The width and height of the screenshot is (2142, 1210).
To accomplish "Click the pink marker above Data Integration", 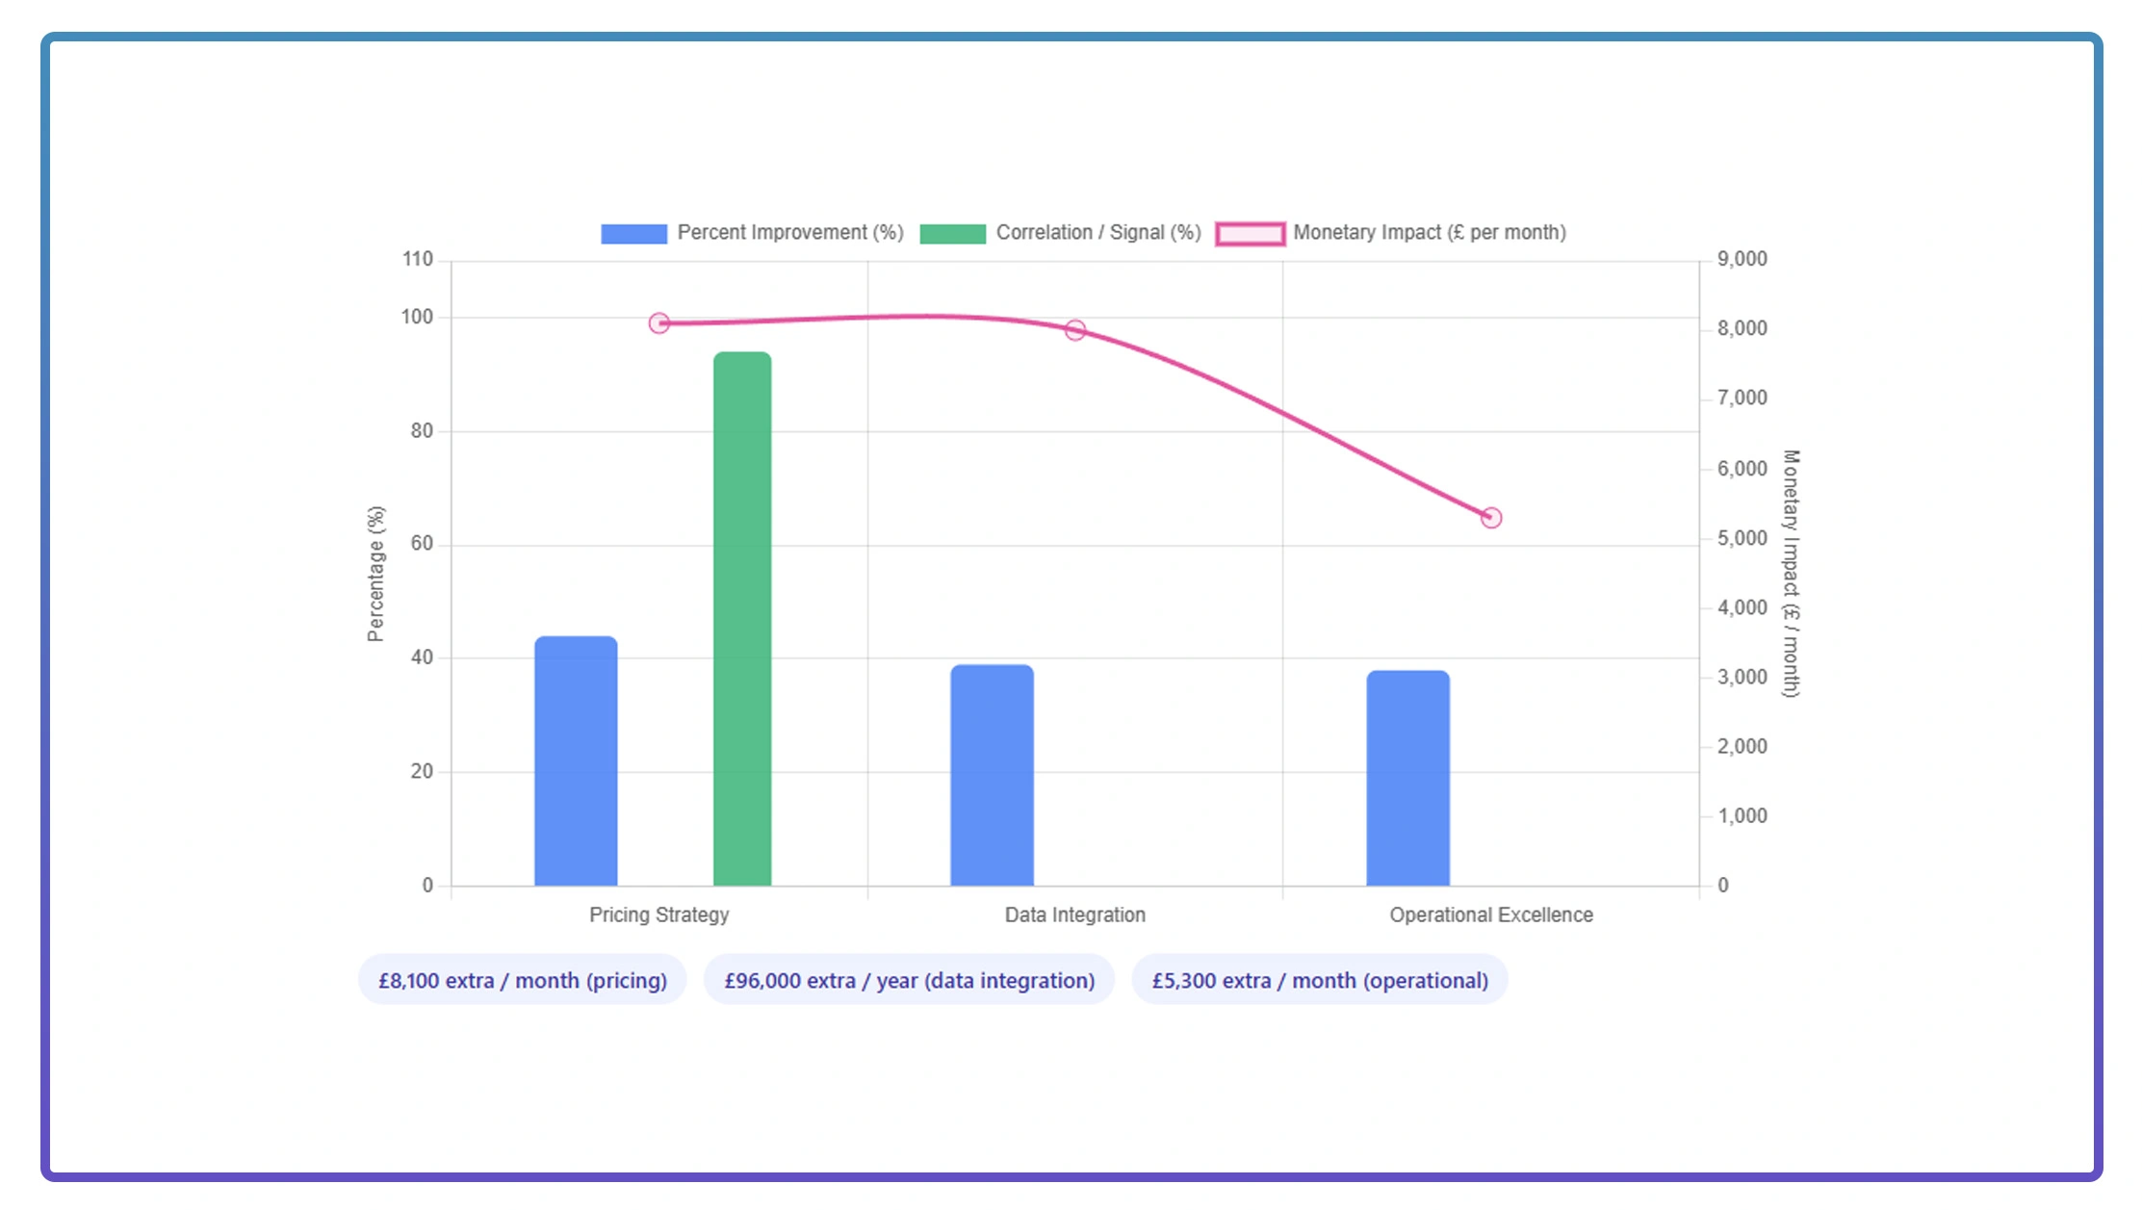I will tap(1075, 328).
